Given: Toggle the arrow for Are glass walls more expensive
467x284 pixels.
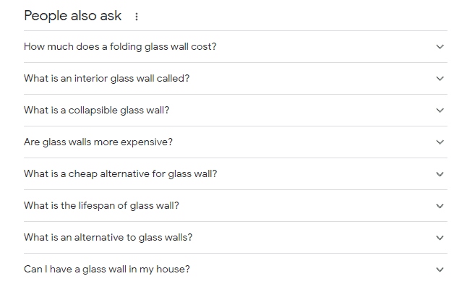Looking at the screenshot, I should [440, 142].
